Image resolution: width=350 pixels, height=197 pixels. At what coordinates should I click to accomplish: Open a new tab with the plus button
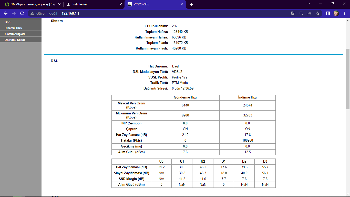[192, 4]
